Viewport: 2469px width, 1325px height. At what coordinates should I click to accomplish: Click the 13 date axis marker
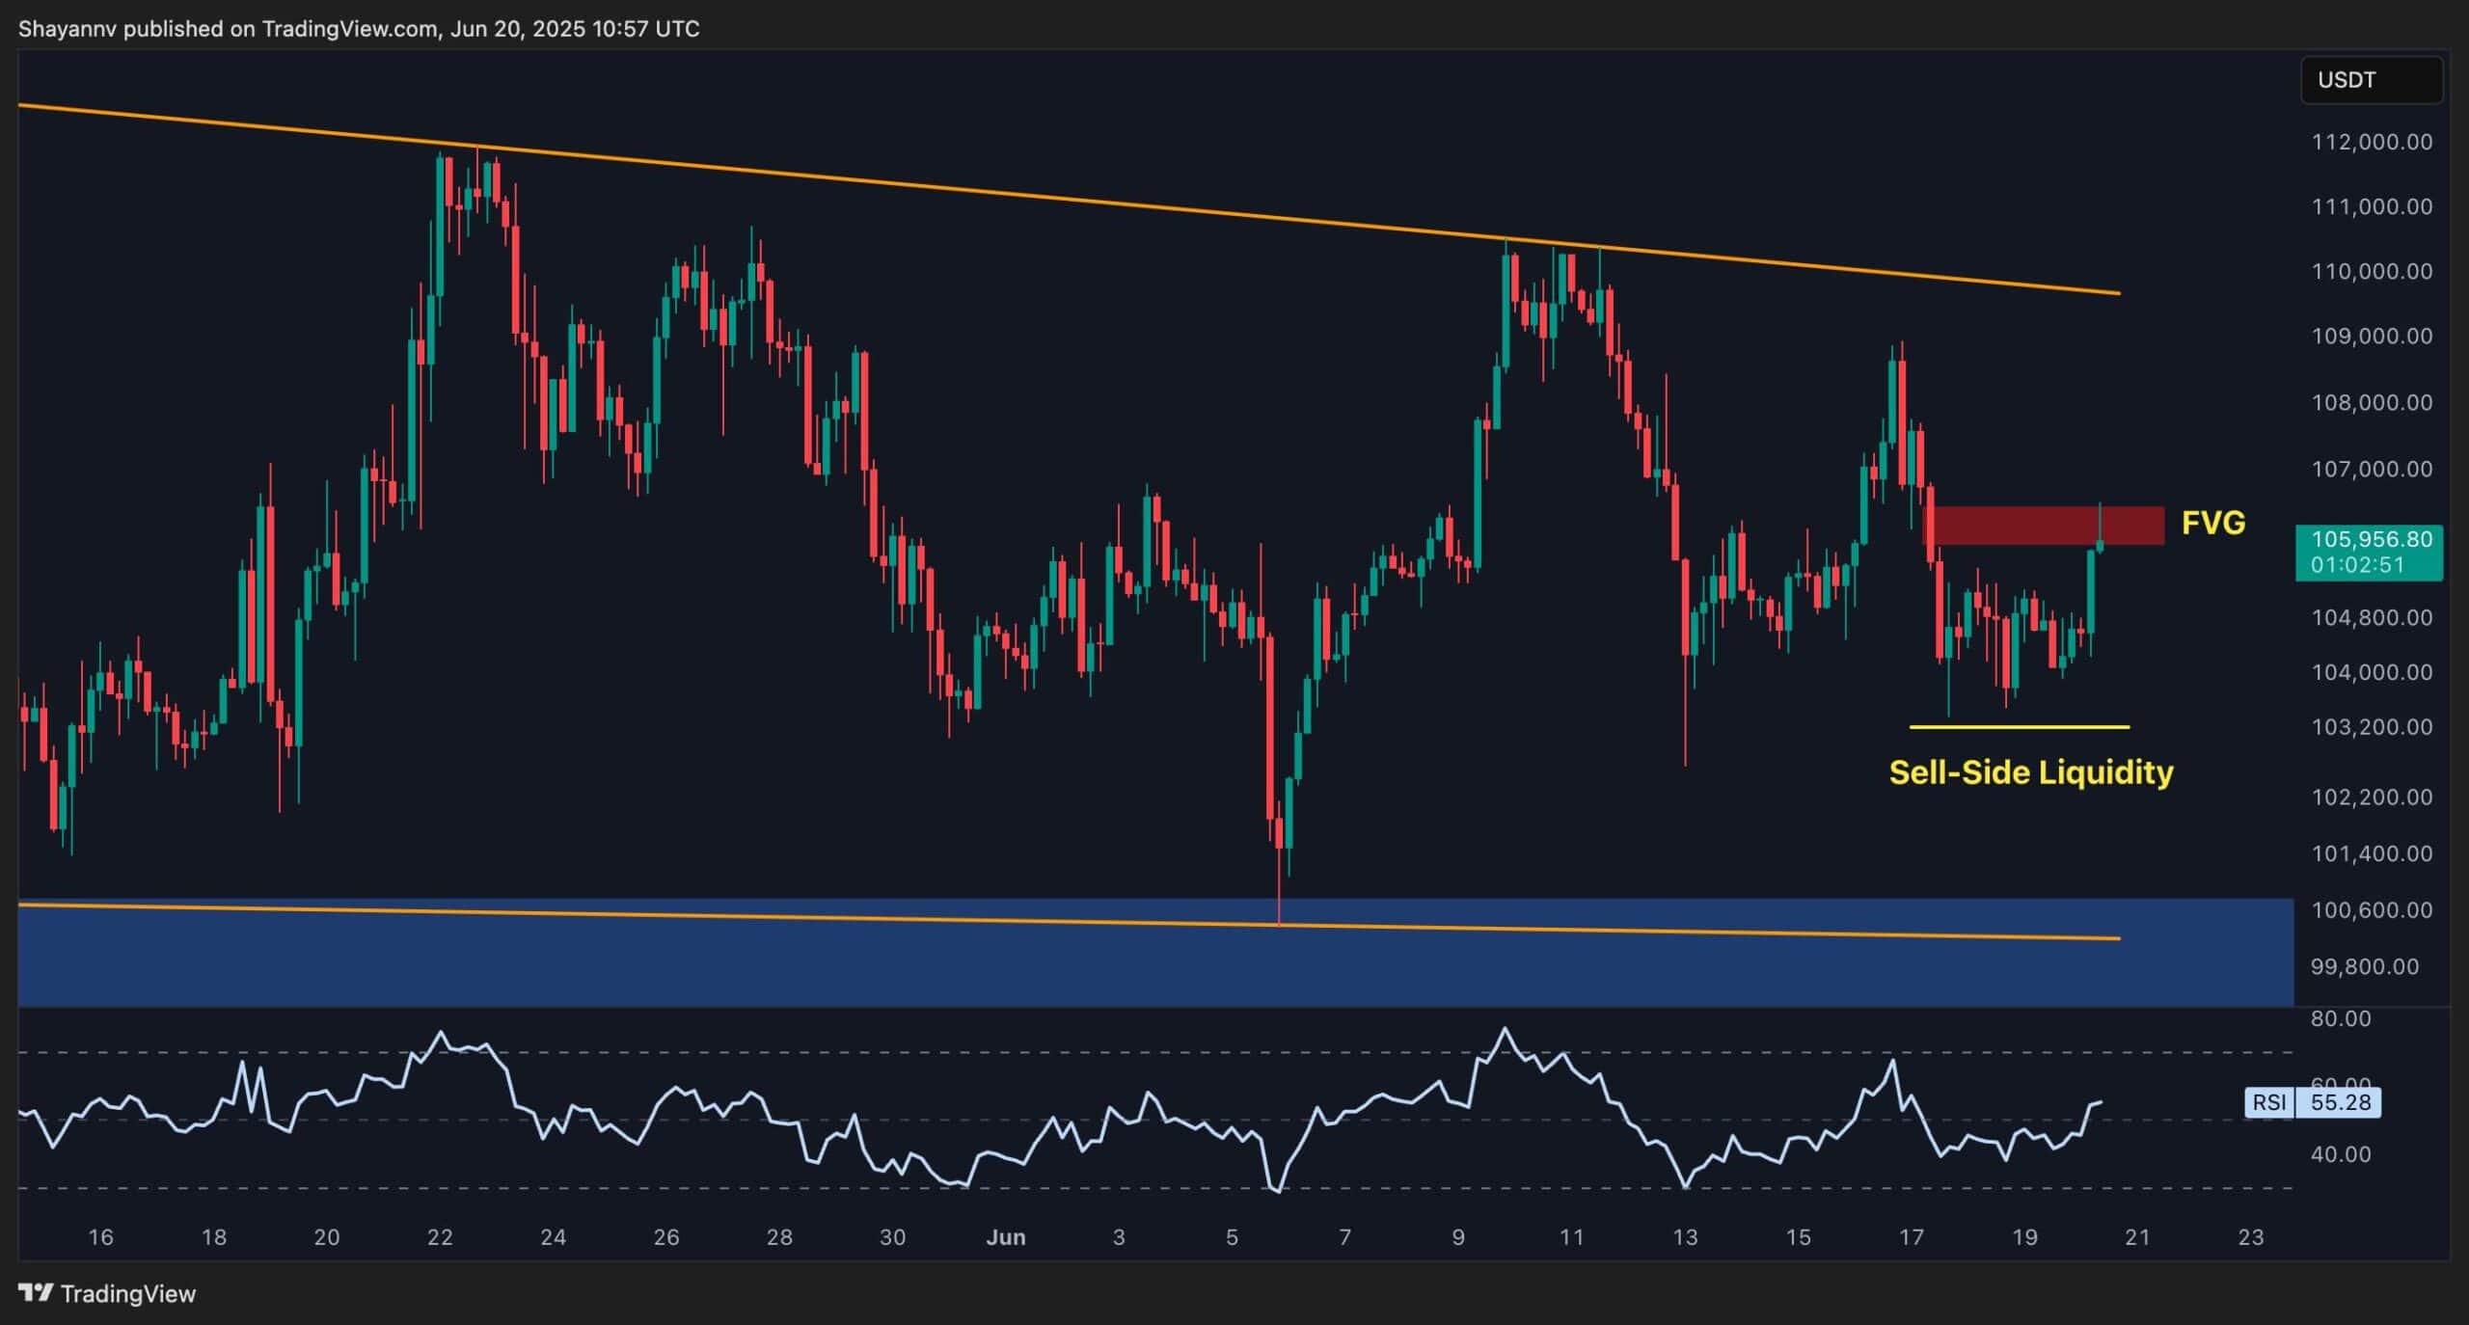pyautogui.click(x=1684, y=1237)
